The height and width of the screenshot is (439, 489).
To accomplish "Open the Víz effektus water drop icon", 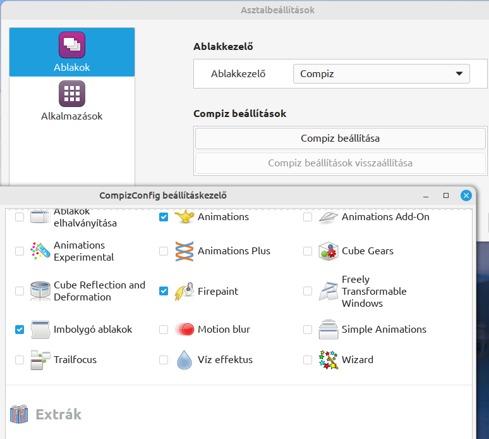I will 184,360.
